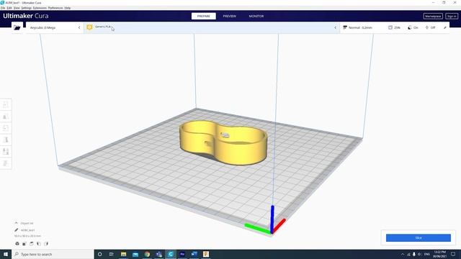Click the ENG language indicator
This screenshot has height=259, width=461.
(x=427, y=254)
